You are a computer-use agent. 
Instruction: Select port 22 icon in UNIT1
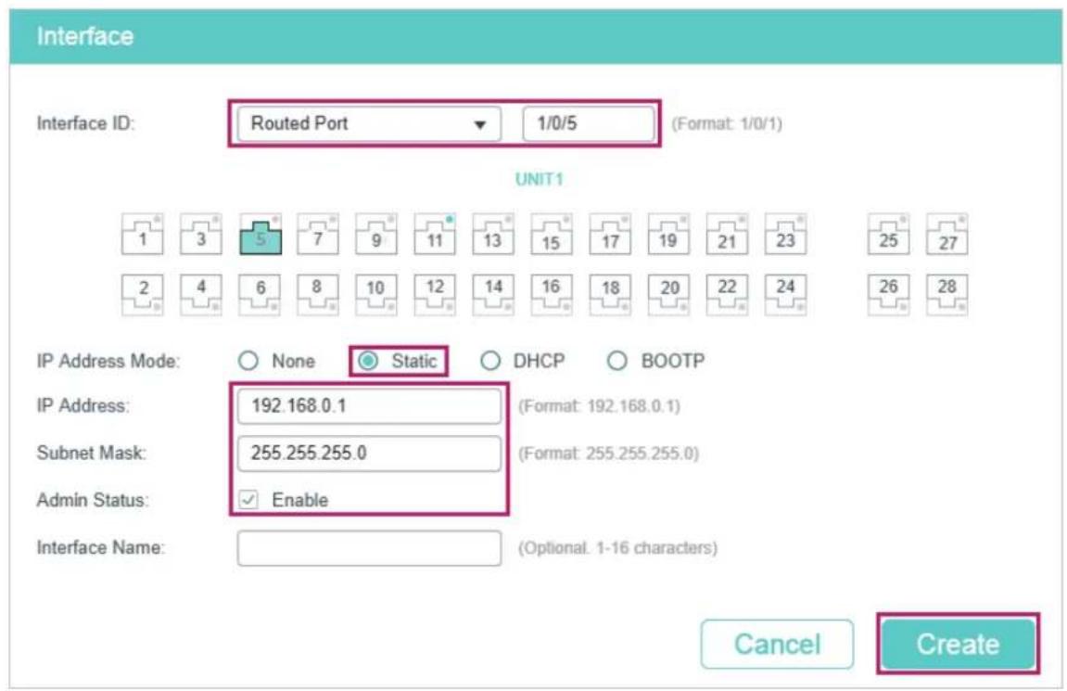(728, 295)
